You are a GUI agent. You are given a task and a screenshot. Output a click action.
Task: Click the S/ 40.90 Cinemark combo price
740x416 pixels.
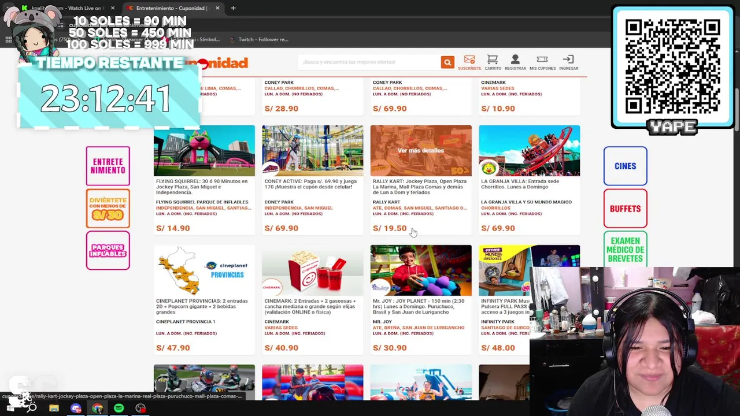(282, 348)
